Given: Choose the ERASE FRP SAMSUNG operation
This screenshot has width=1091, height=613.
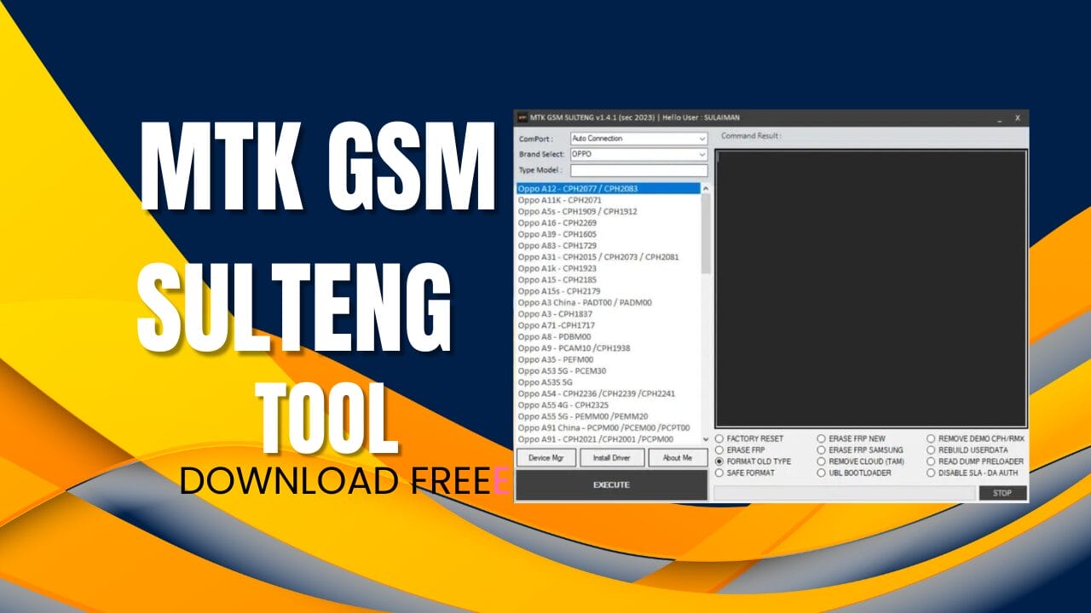Looking at the screenshot, I should coord(822,450).
